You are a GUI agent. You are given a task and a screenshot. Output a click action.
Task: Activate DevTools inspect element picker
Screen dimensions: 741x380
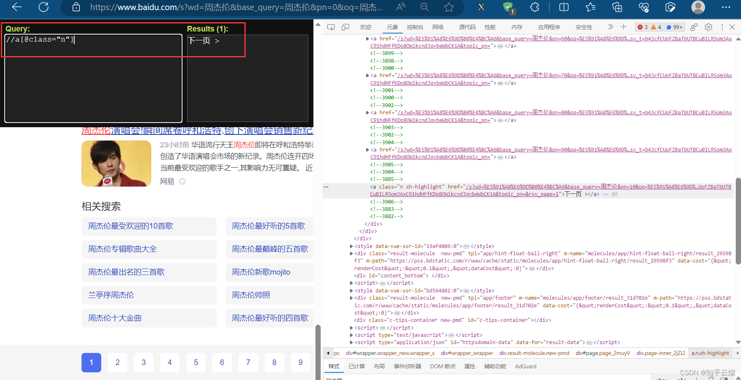(331, 27)
